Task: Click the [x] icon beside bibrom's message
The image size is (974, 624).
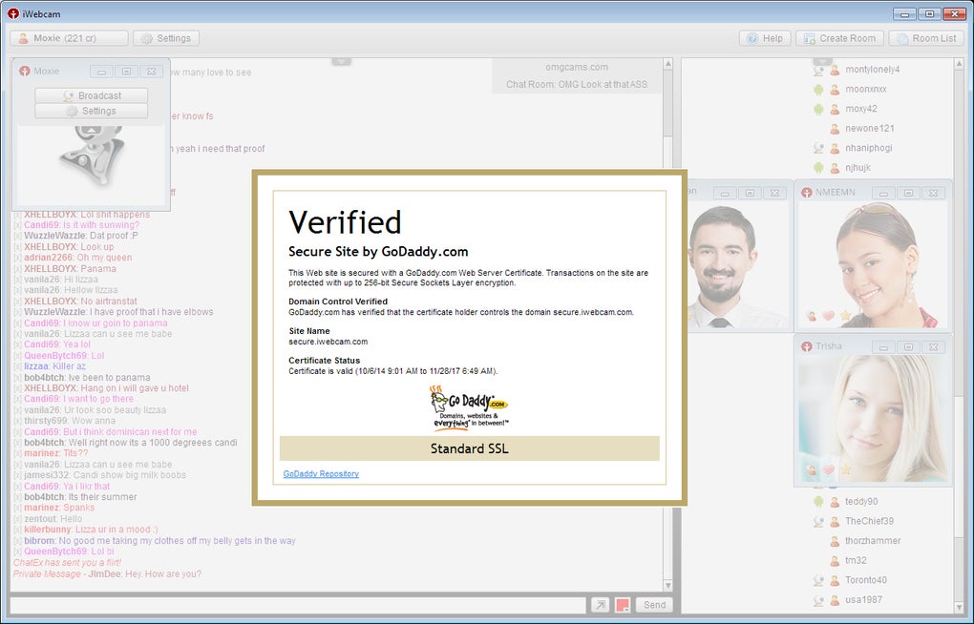Action: click(x=17, y=541)
